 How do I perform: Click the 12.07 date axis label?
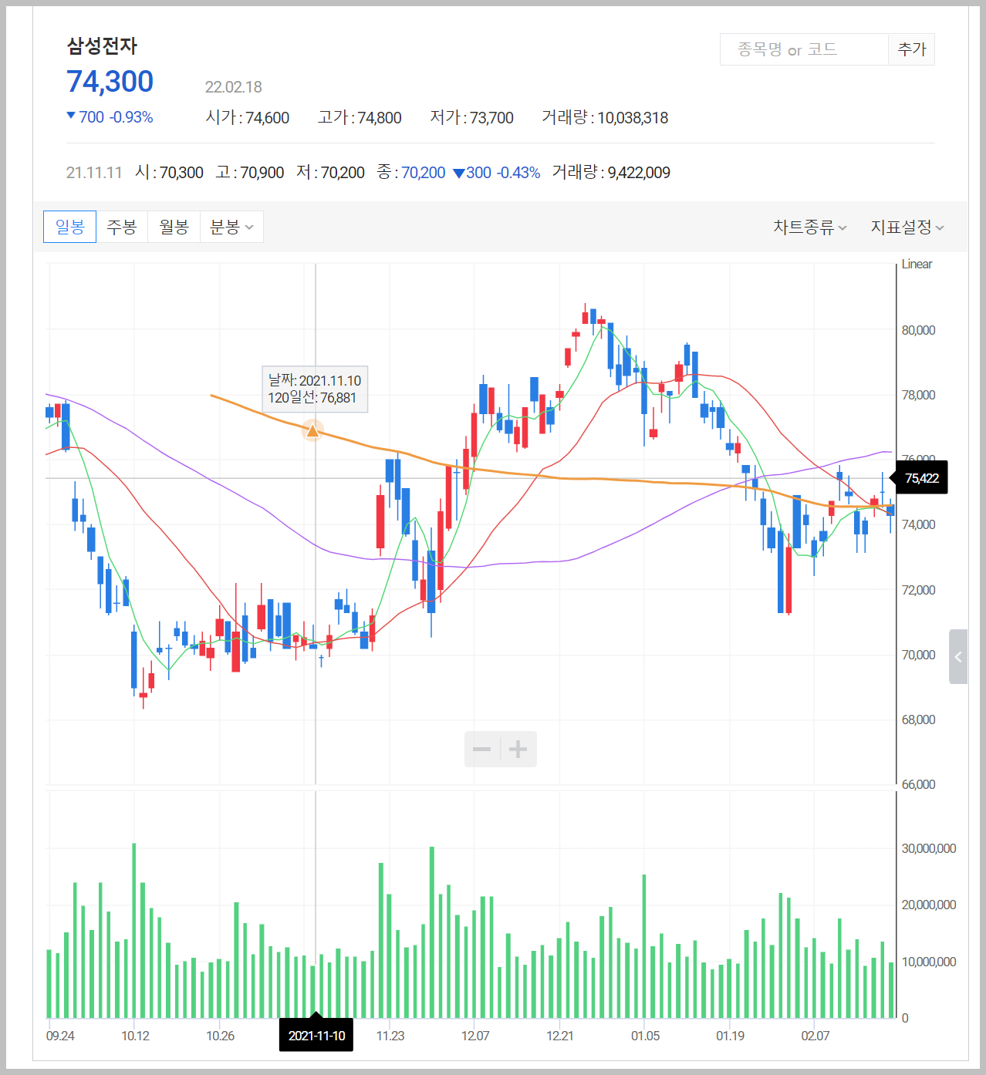pyautogui.click(x=475, y=1036)
